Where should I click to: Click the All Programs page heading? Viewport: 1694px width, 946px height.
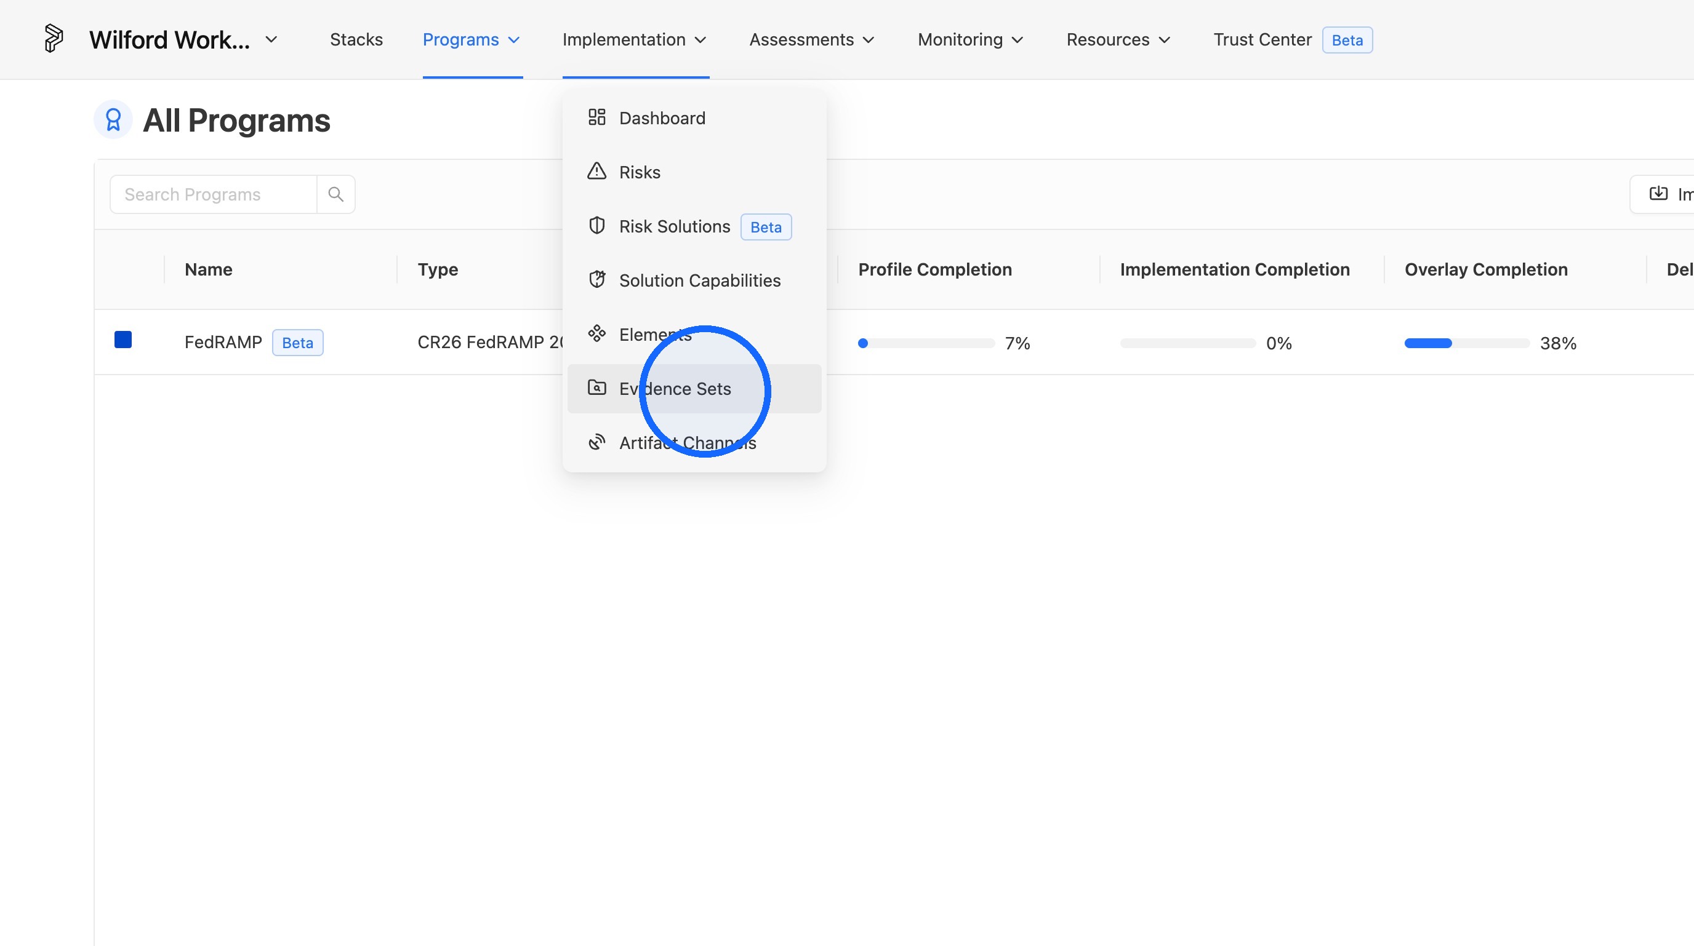(x=237, y=120)
